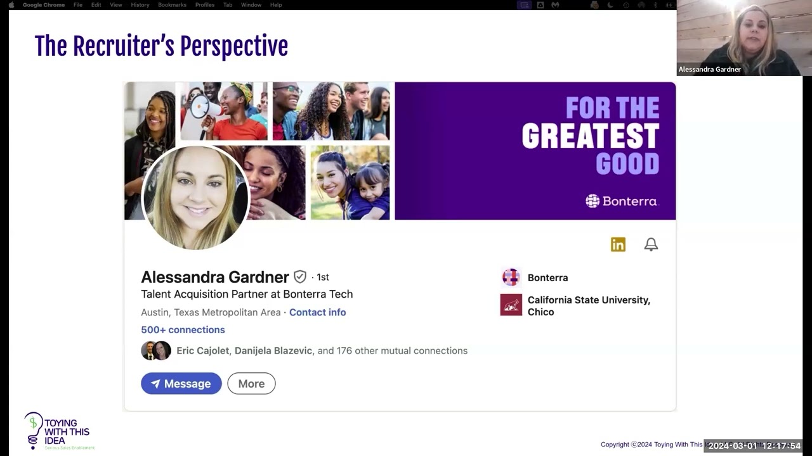Click the Austin, Texas Metropolitan Area text

tap(211, 312)
